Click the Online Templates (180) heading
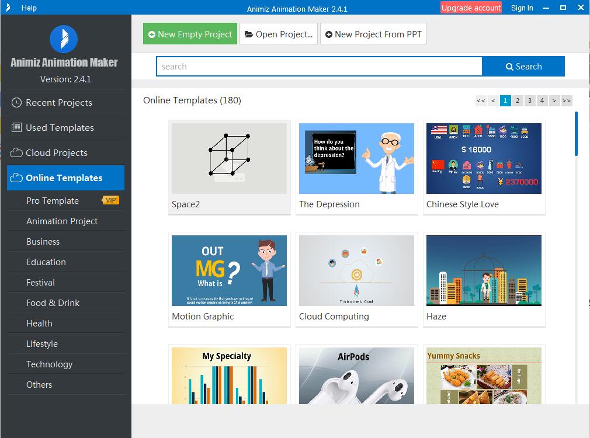 point(192,100)
